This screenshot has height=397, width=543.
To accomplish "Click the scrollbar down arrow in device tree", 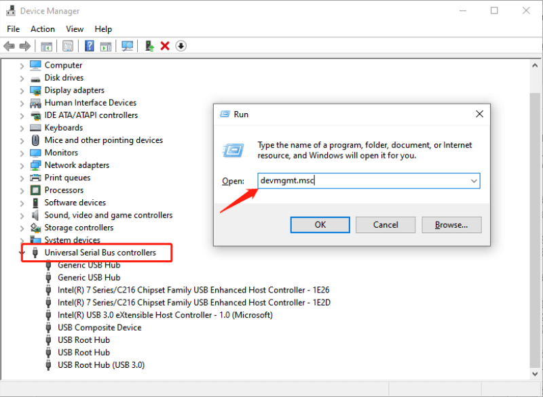I will 535,374.
